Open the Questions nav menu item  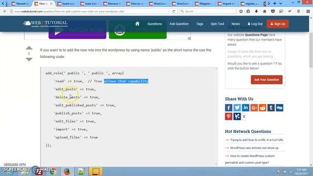click(x=155, y=24)
